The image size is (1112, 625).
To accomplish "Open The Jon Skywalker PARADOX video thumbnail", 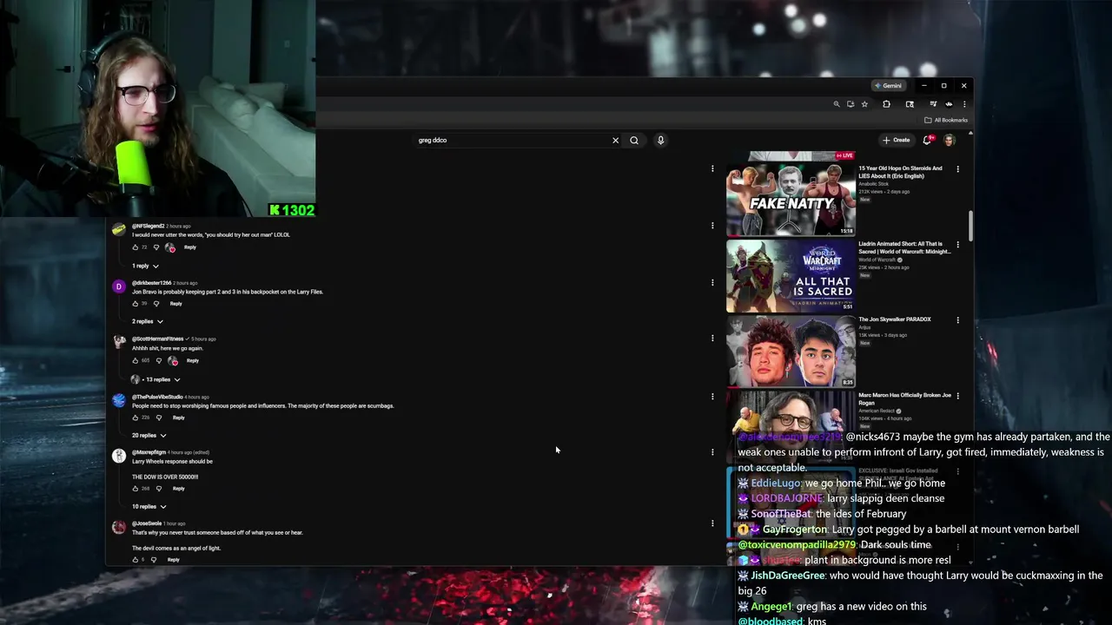I will point(791,351).
